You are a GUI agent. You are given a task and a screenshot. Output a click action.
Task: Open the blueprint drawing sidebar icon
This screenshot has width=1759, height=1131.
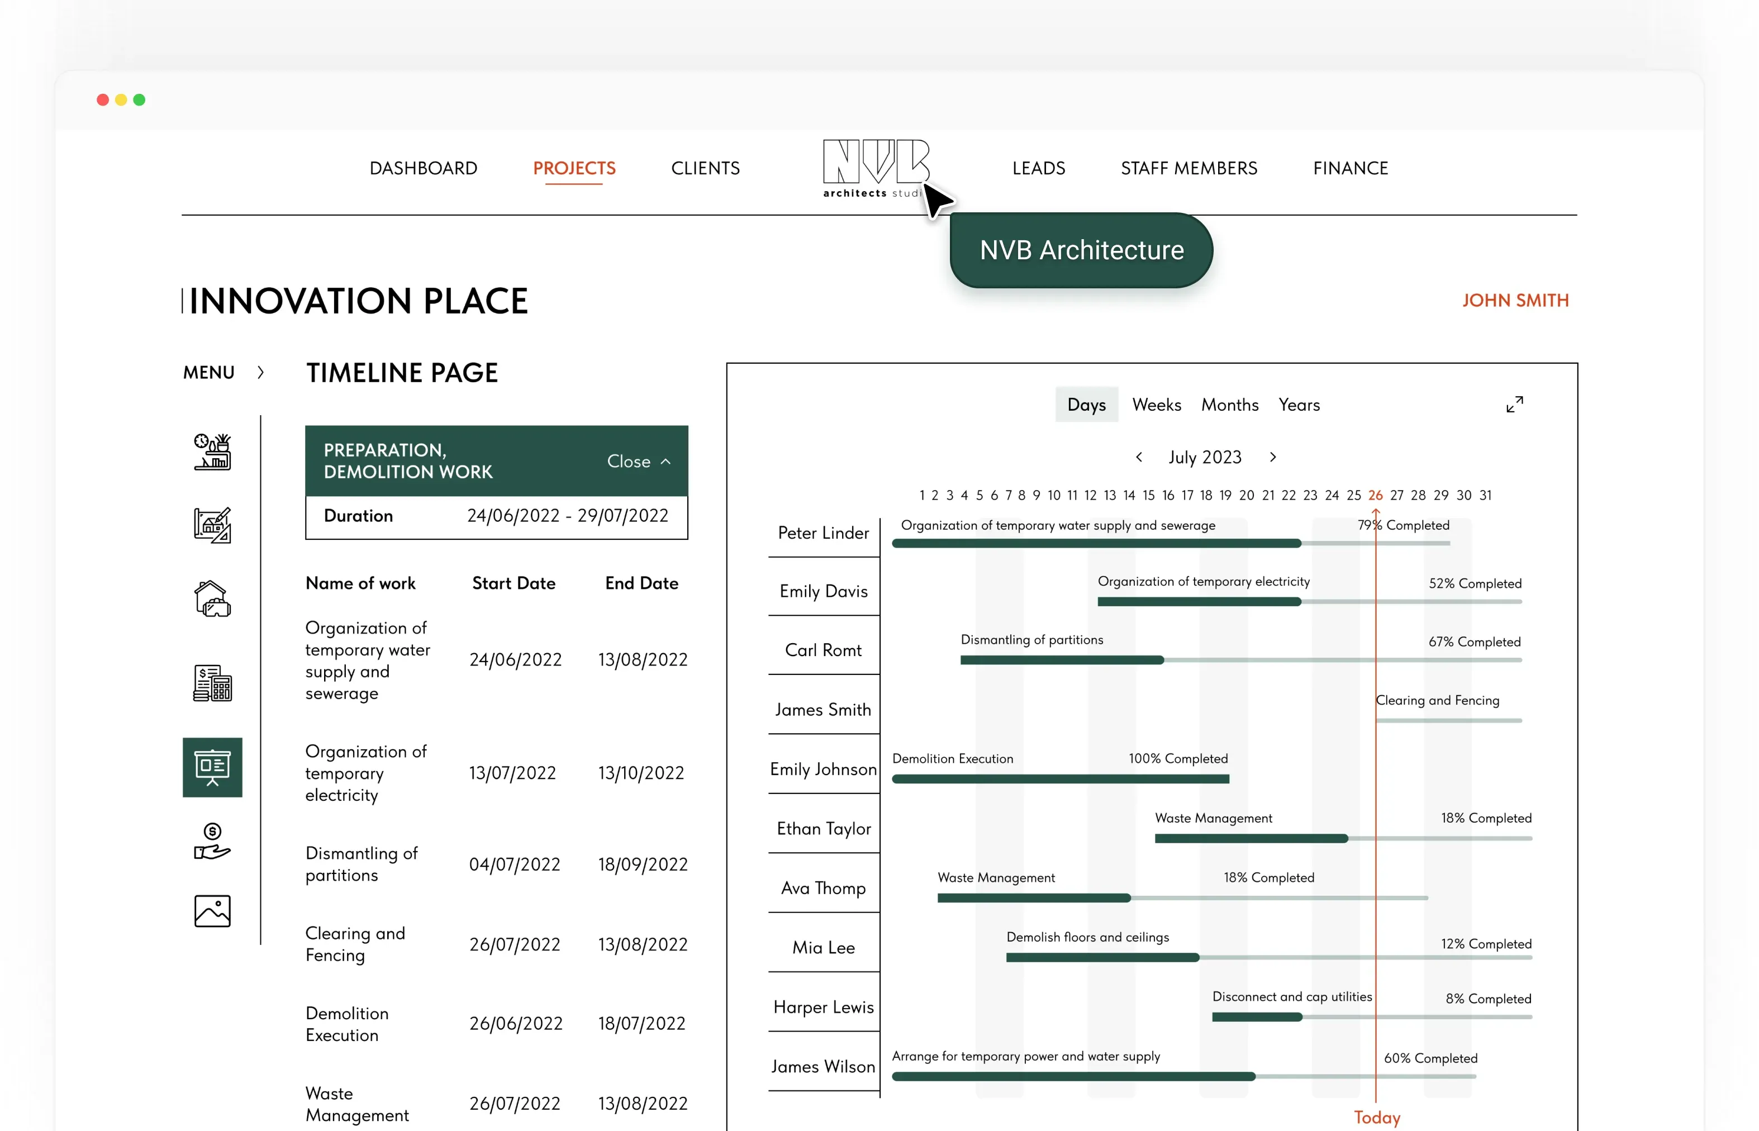[212, 525]
